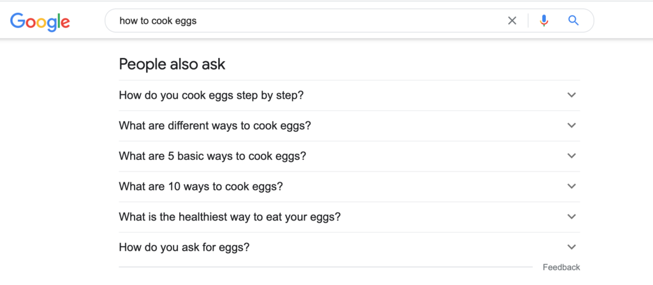Clear the search query with the X icon
This screenshot has width=653, height=285.
coord(512,20)
